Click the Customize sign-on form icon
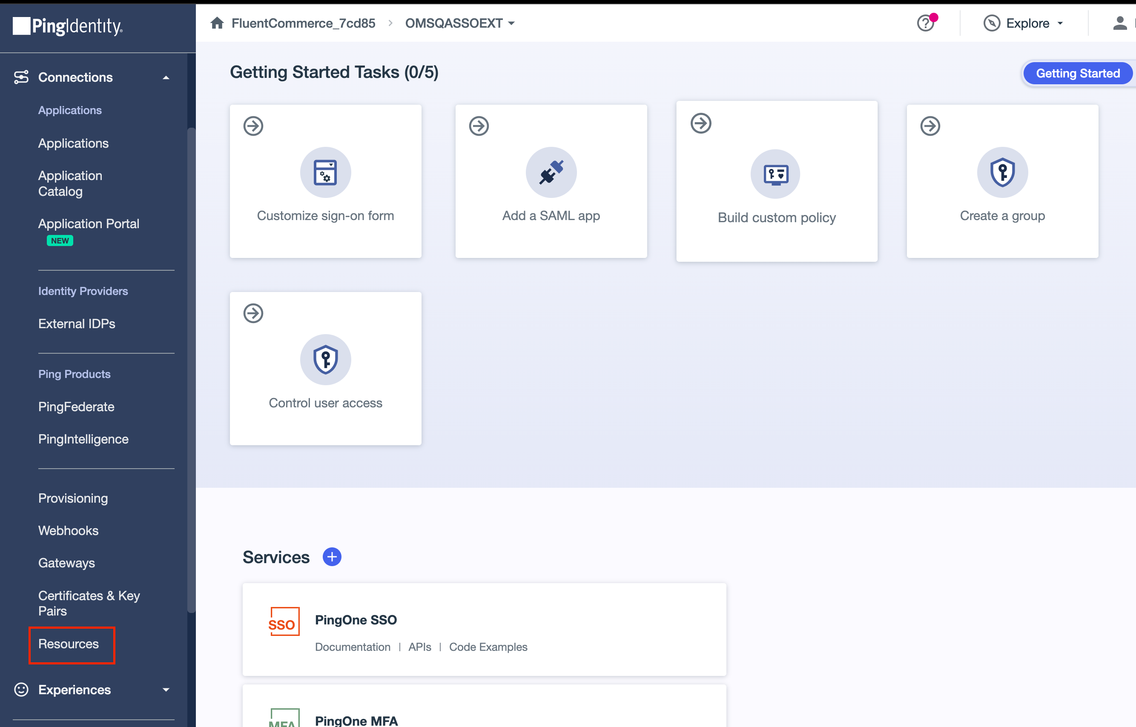Image resolution: width=1136 pixels, height=727 pixels. click(325, 172)
